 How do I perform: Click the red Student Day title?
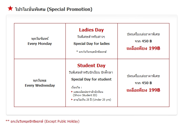point(91,66)
